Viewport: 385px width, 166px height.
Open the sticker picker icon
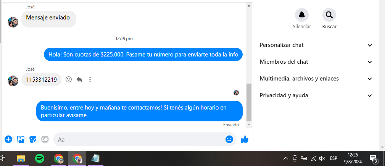33,140
